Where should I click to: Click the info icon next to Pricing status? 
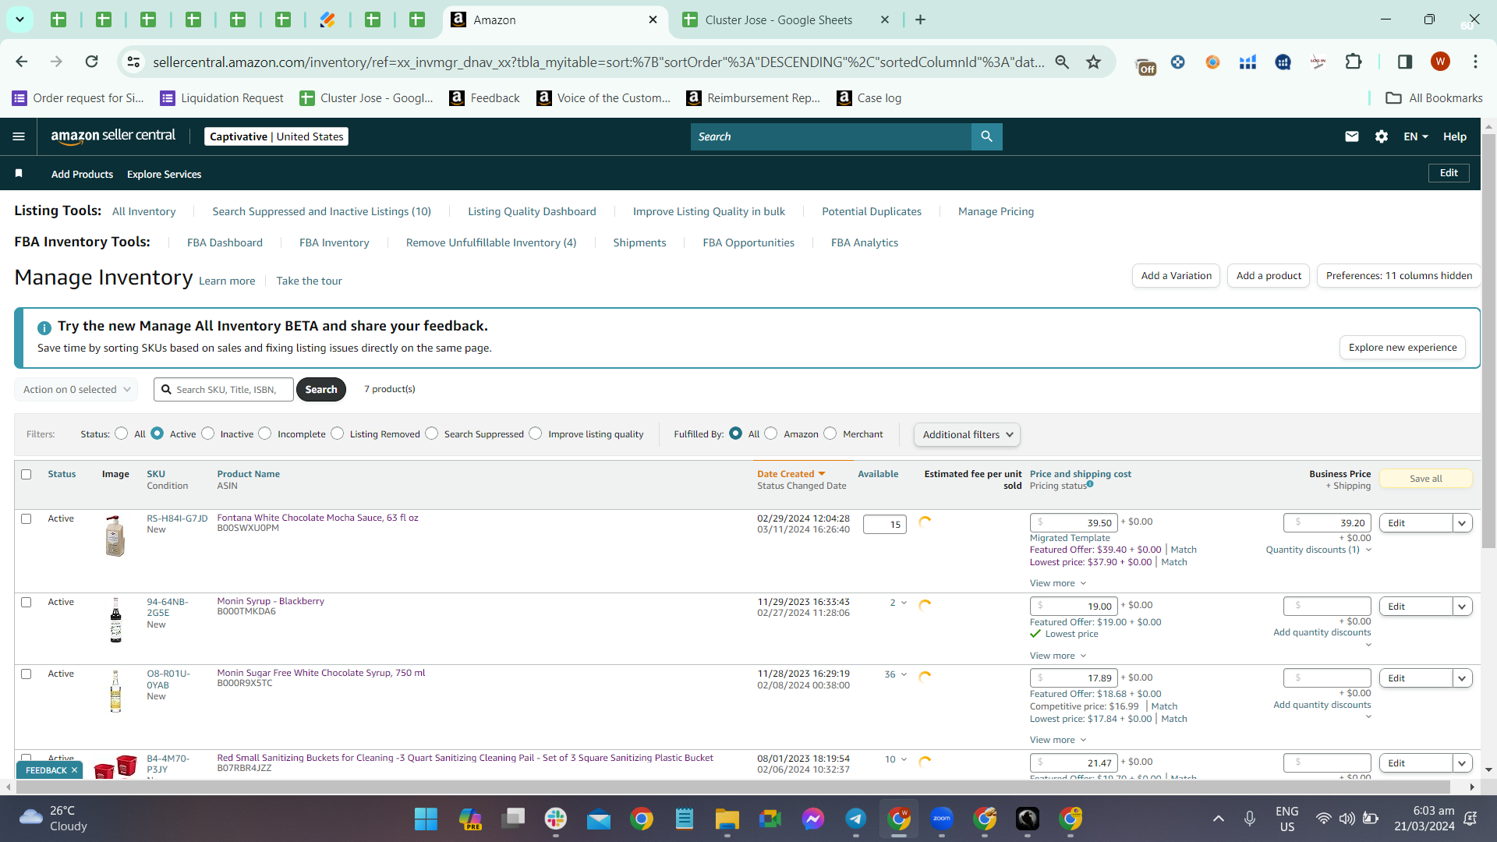pos(1090,484)
